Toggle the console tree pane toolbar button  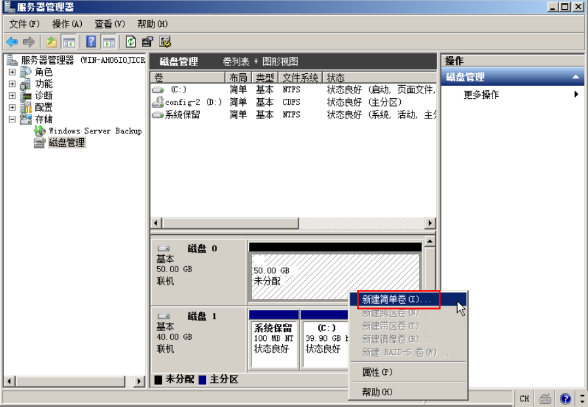pyautogui.click(x=69, y=42)
